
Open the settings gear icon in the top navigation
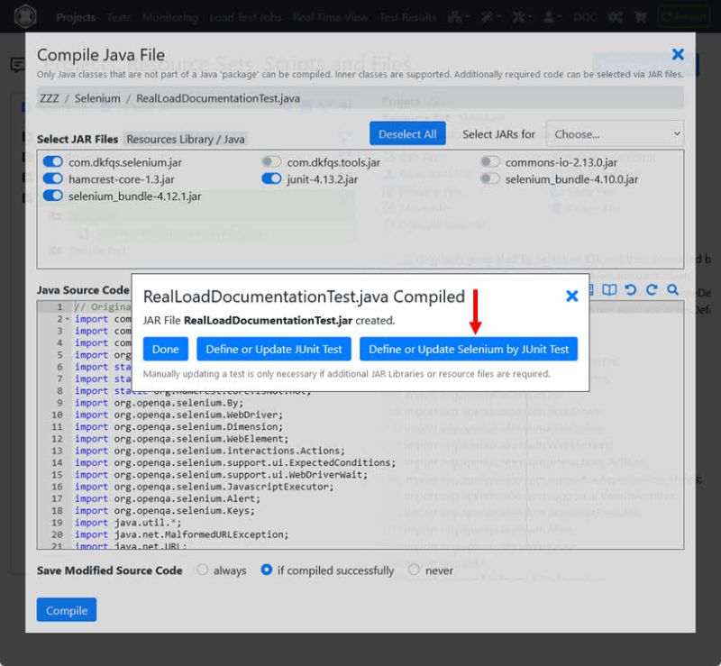615,16
